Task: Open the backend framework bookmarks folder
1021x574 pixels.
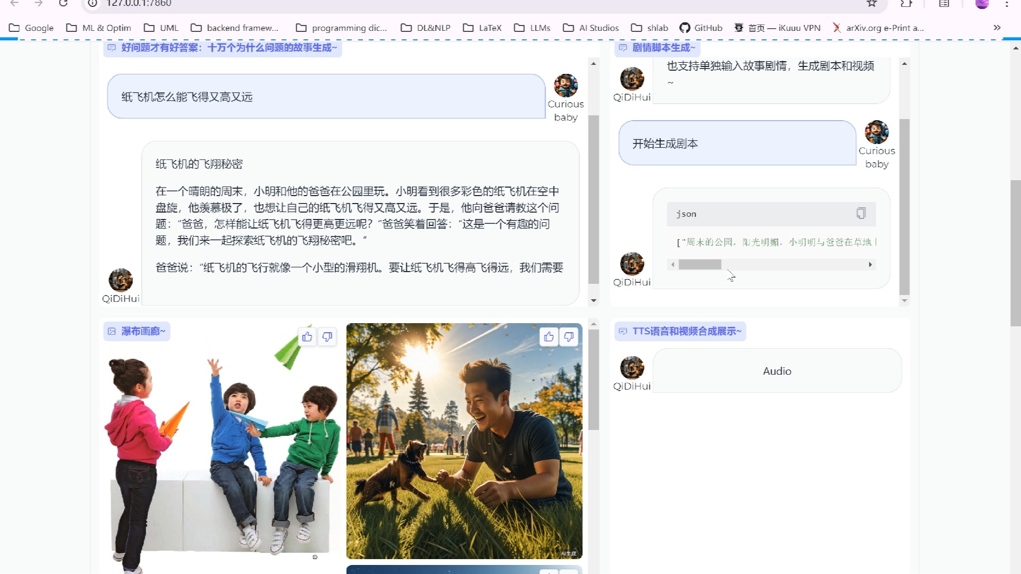Action: pos(235,28)
